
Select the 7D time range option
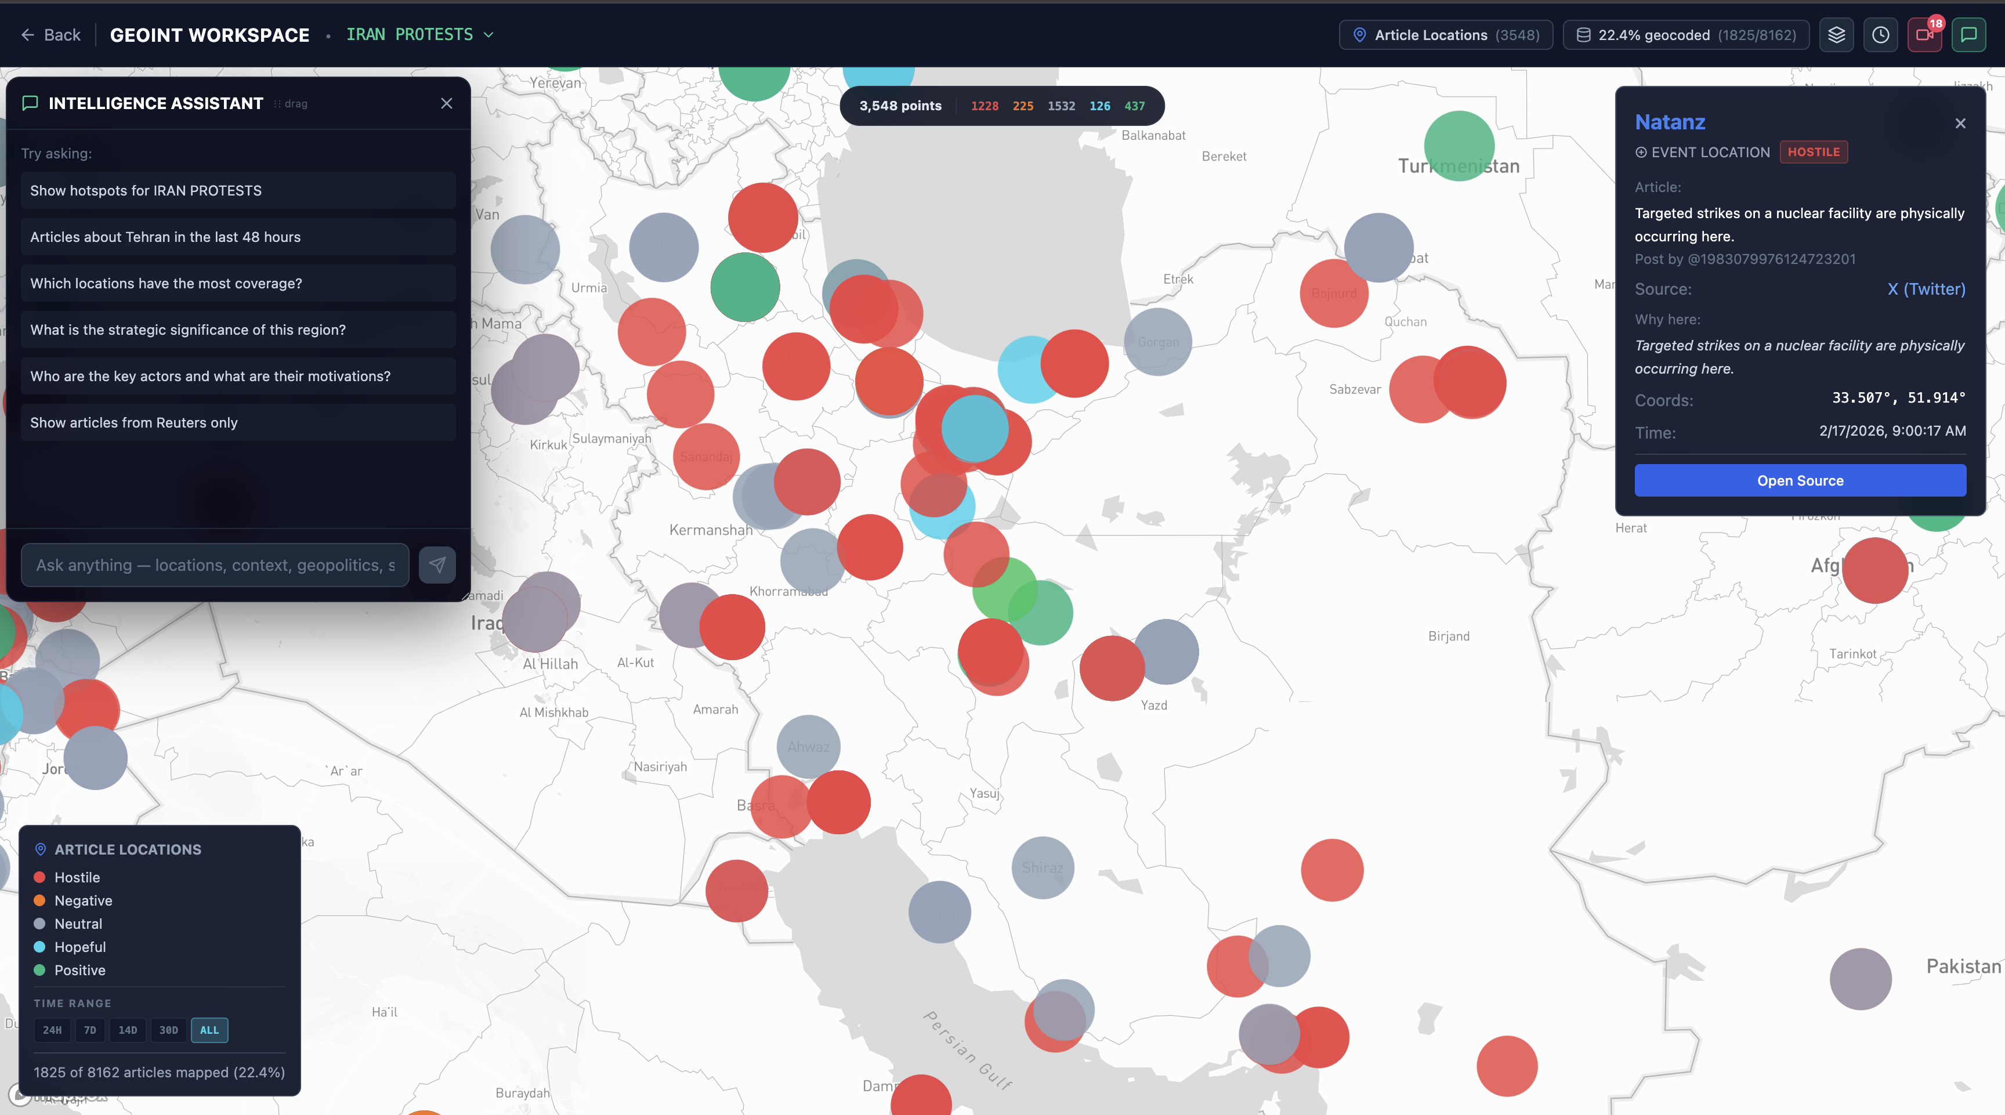pyautogui.click(x=89, y=1029)
